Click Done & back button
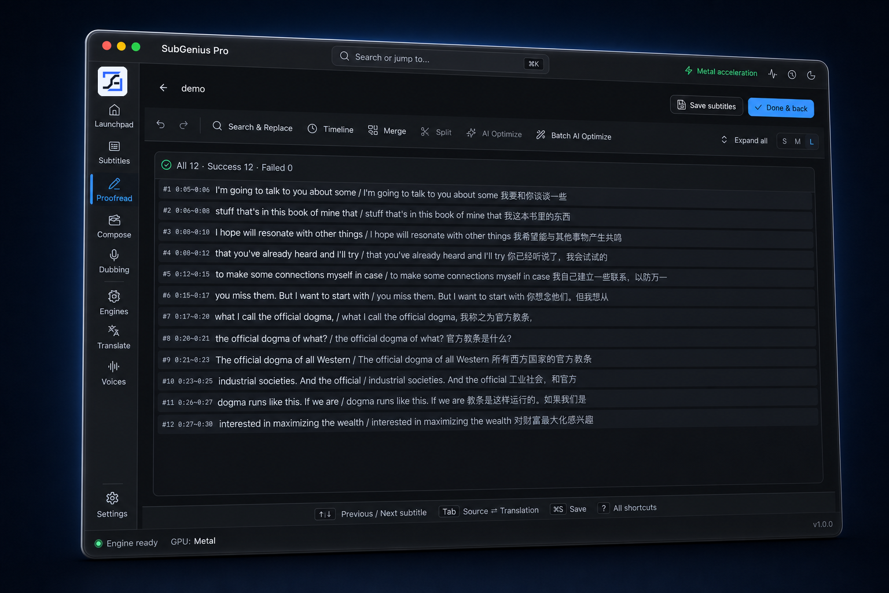The height and width of the screenshot is (593, 889). coord(781,108)
